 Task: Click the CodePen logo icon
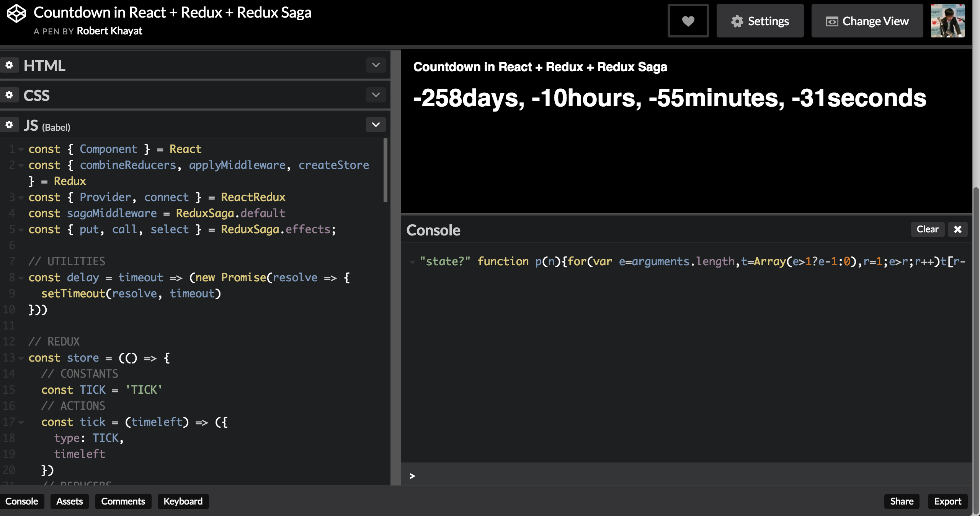(x=16, y=14)
